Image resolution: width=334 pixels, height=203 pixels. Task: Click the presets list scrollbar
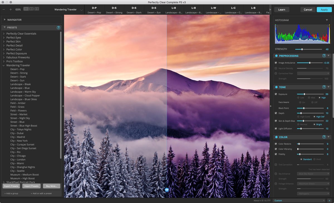(61, 94)
